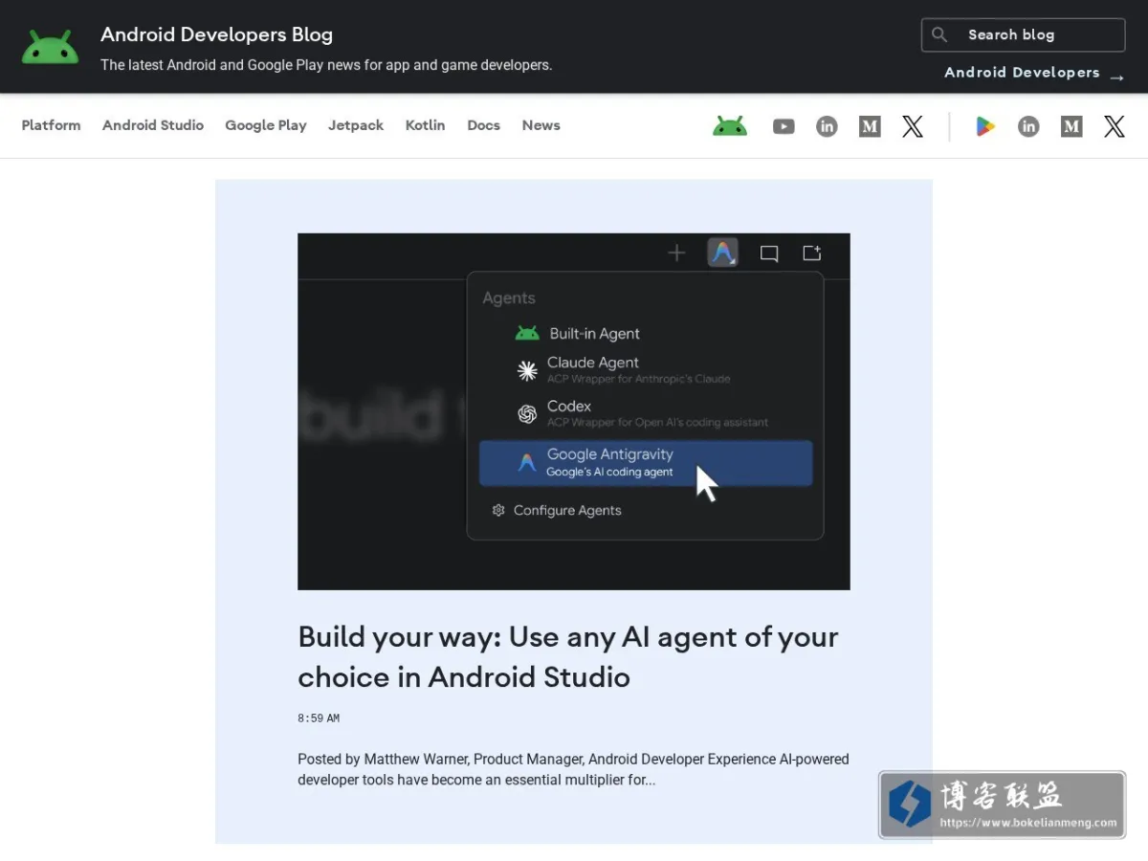The width and height of the screenshot is (1148, 861).
Task: Click the Agents heading in the image
Action: 509,298
